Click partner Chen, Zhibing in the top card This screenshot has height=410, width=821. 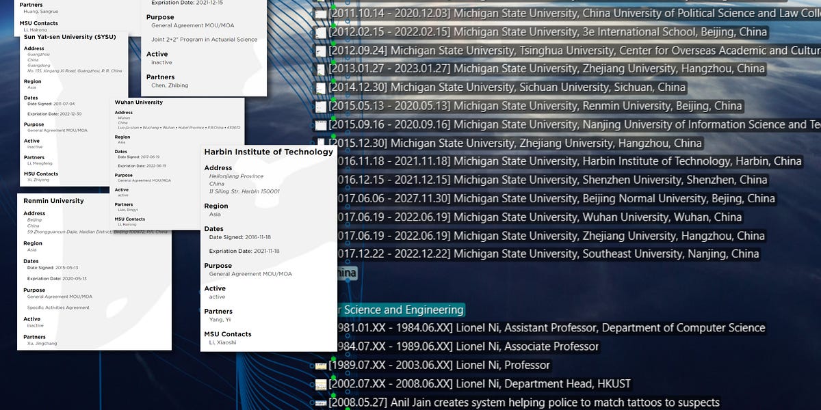tap(170, 85)
